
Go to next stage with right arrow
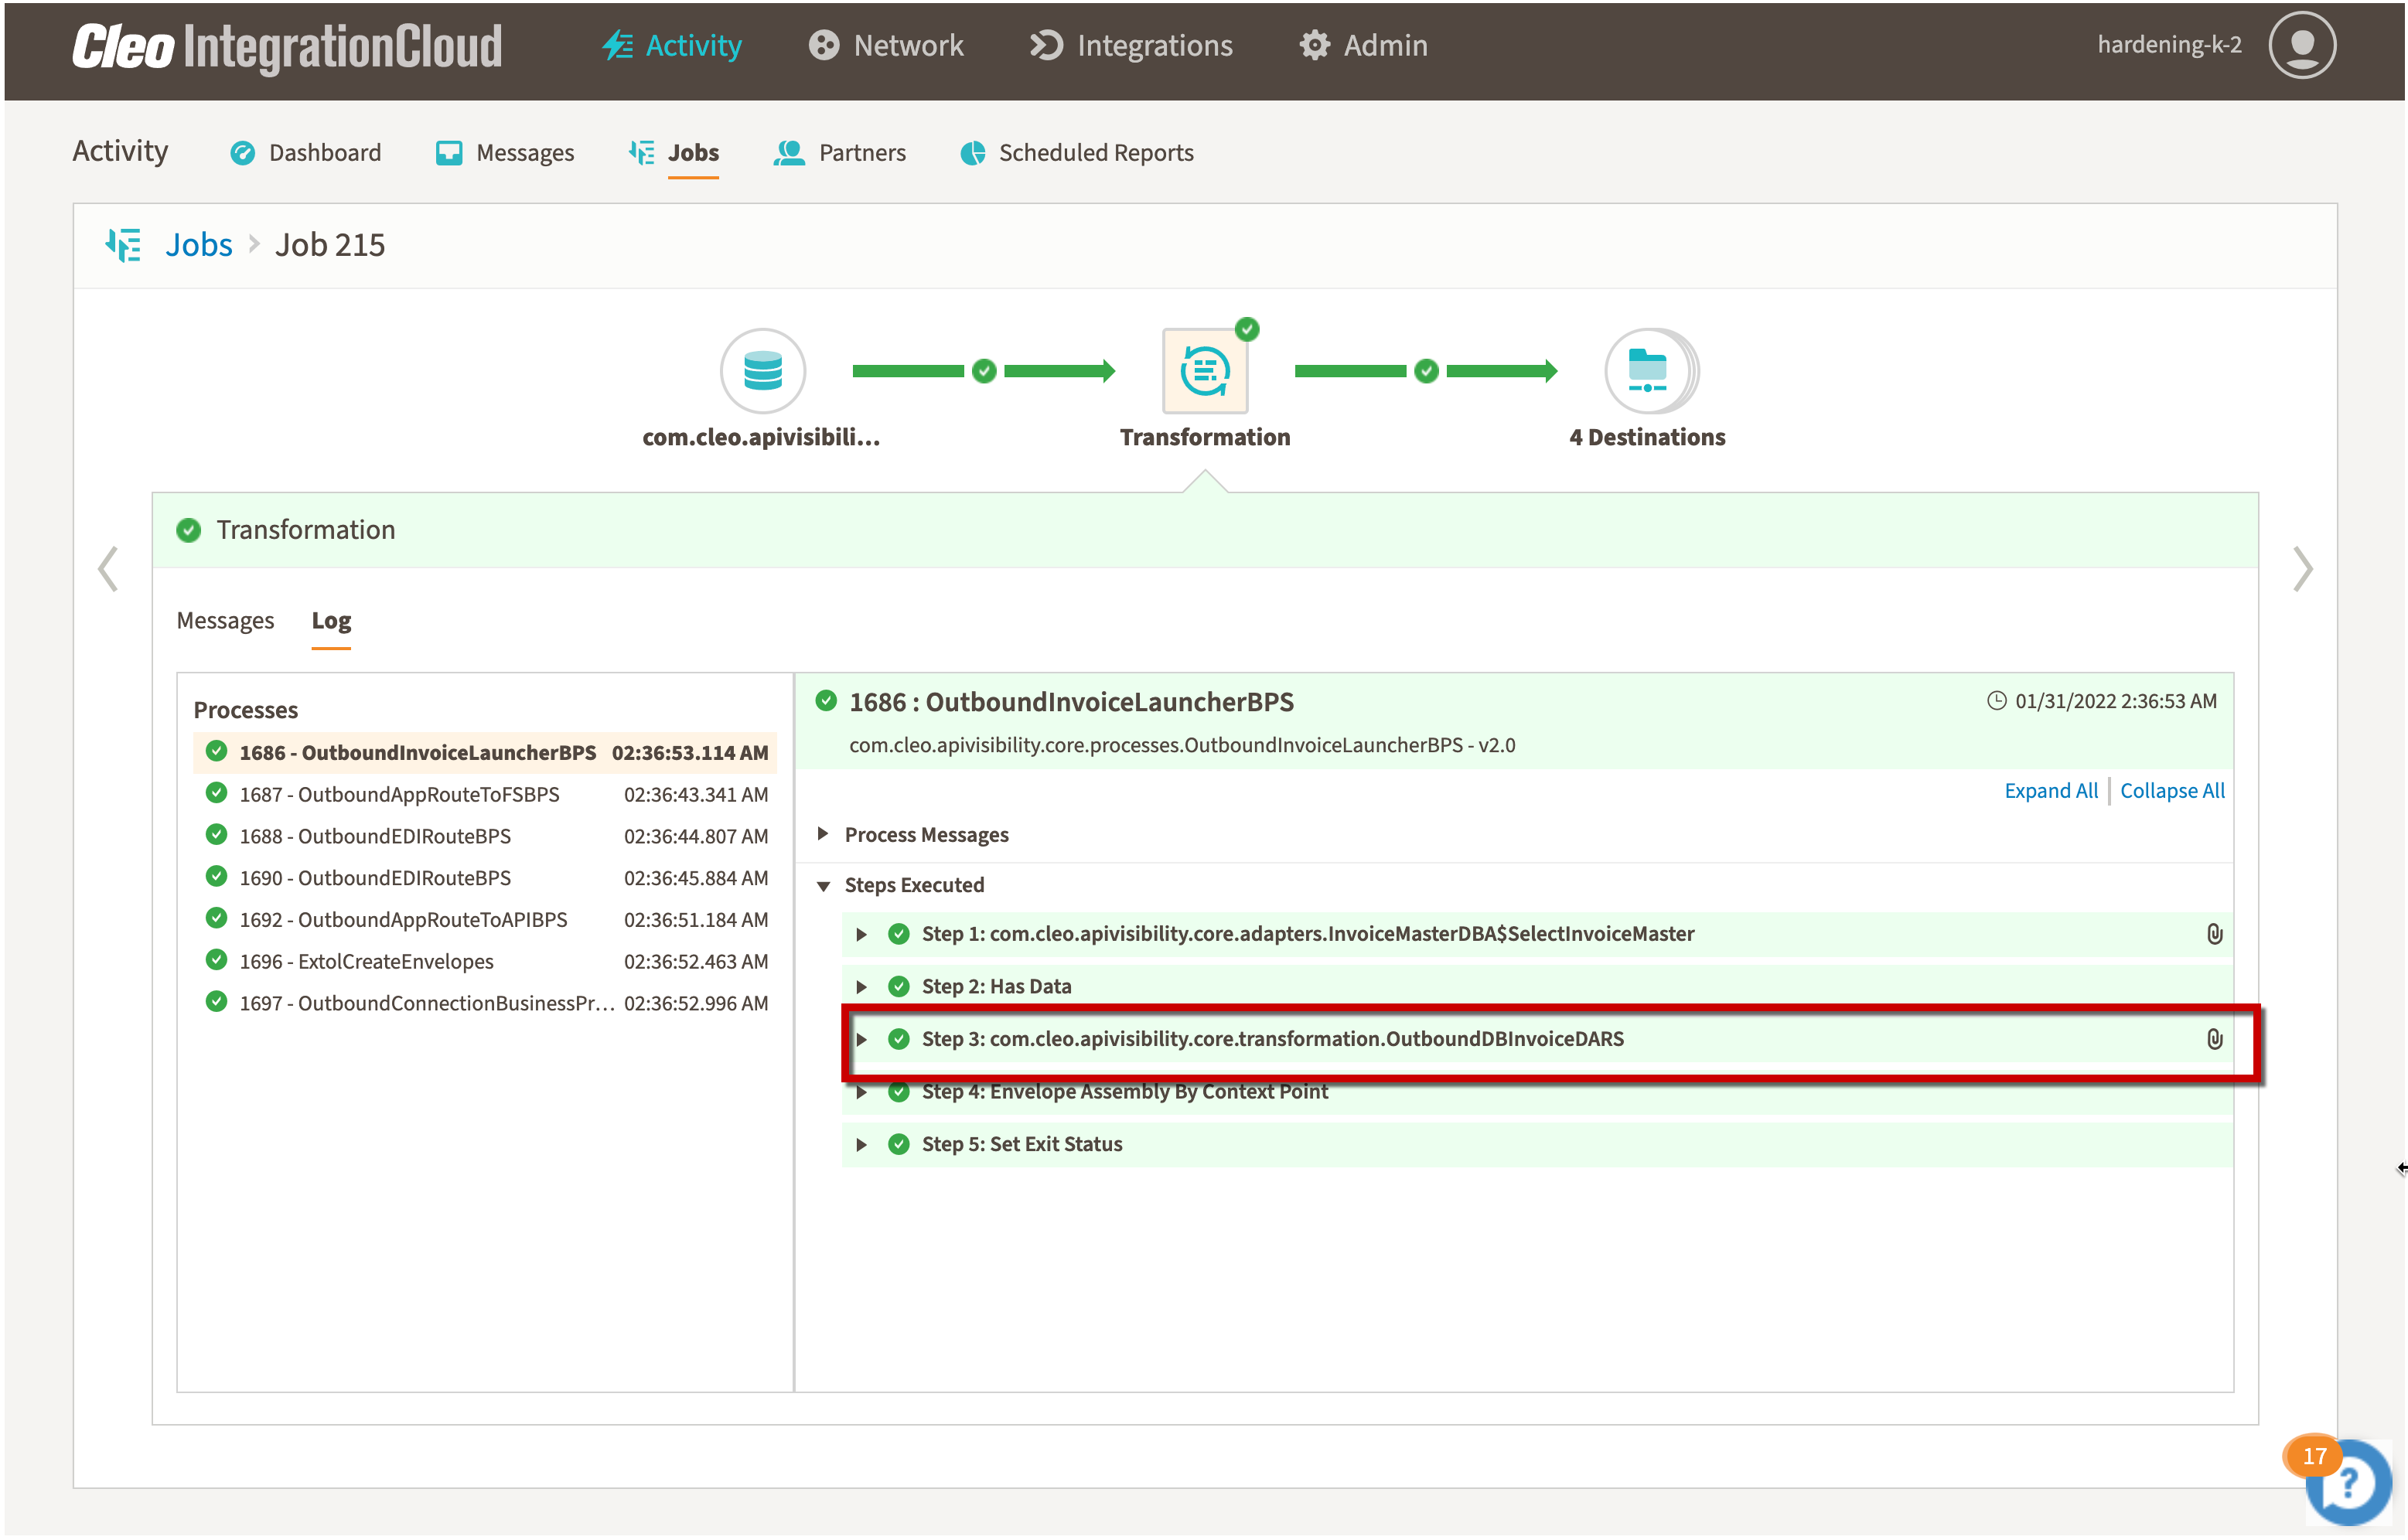pyautogui.click(x=2302, y=569)
